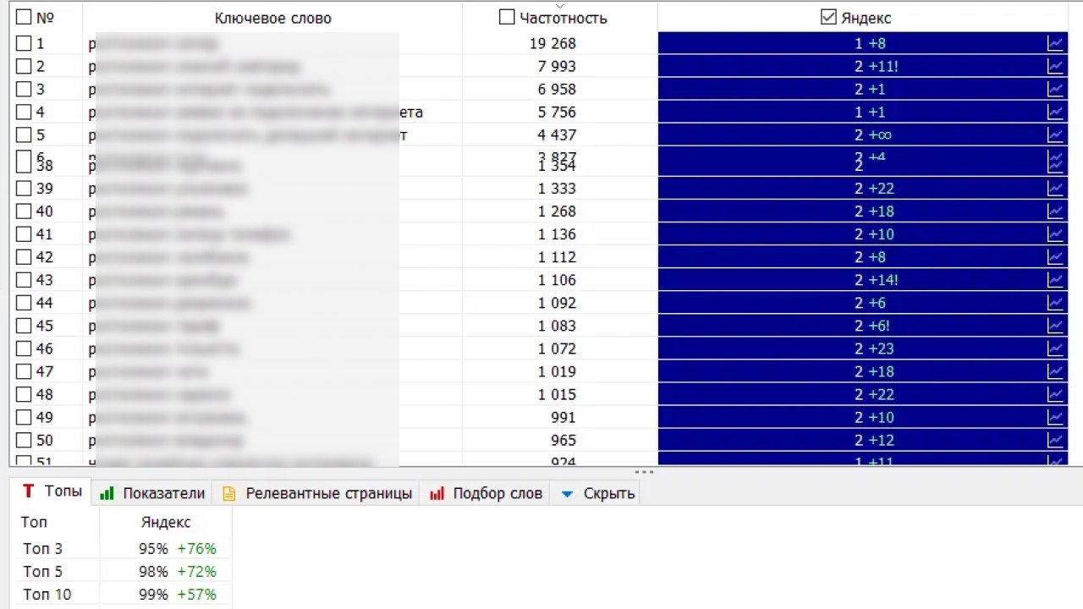Open the chart icon in row with frequency 4 437

[1055, 134]
